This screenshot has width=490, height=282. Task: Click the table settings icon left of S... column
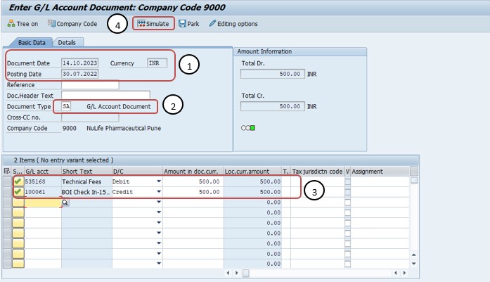click(x=7, y=171)
